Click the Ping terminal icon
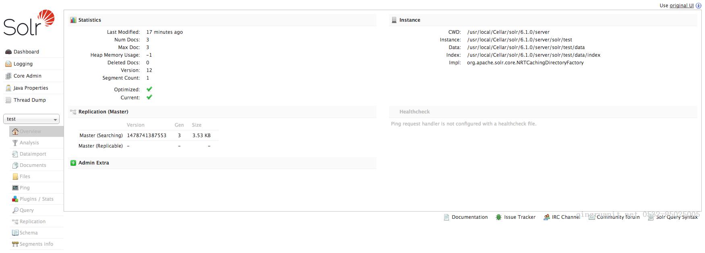Viewport: 705px width, 253px height. coord(15,188)
